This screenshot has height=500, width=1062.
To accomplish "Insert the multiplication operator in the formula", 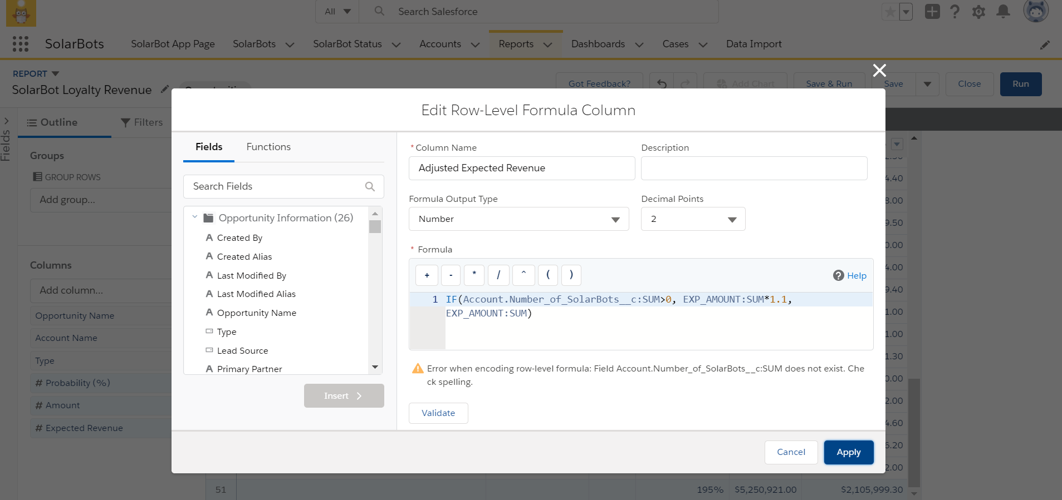I will 474,275.
